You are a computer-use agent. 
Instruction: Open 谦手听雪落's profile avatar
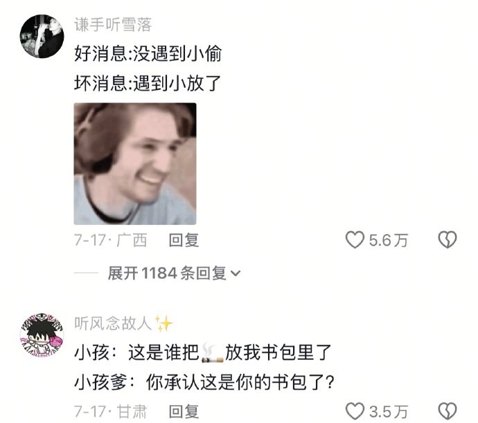(x=42, y=36)
